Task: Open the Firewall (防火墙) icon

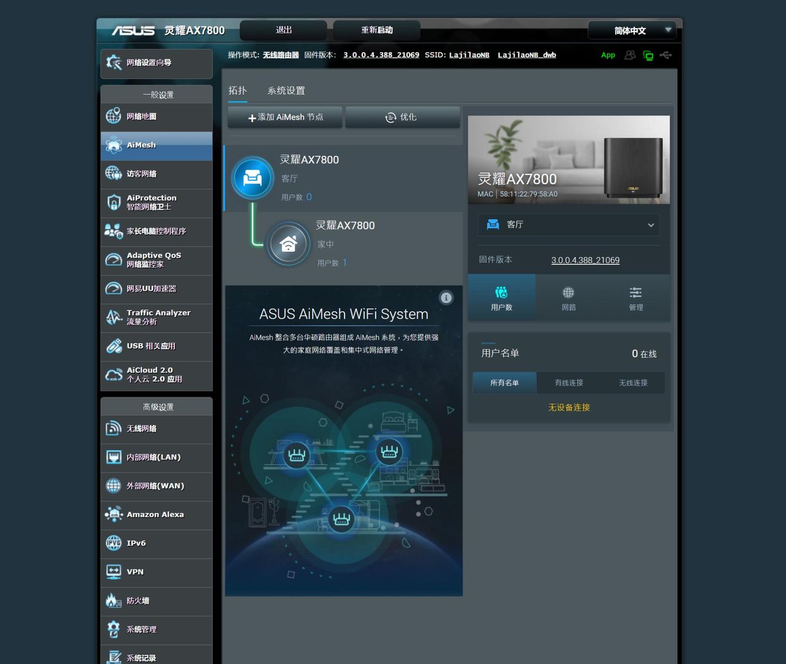Action: (114, 600)
